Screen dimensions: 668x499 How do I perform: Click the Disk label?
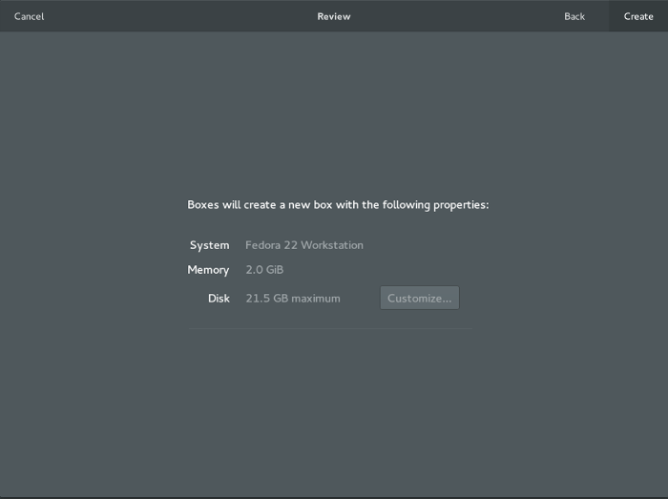coord(219,299)
